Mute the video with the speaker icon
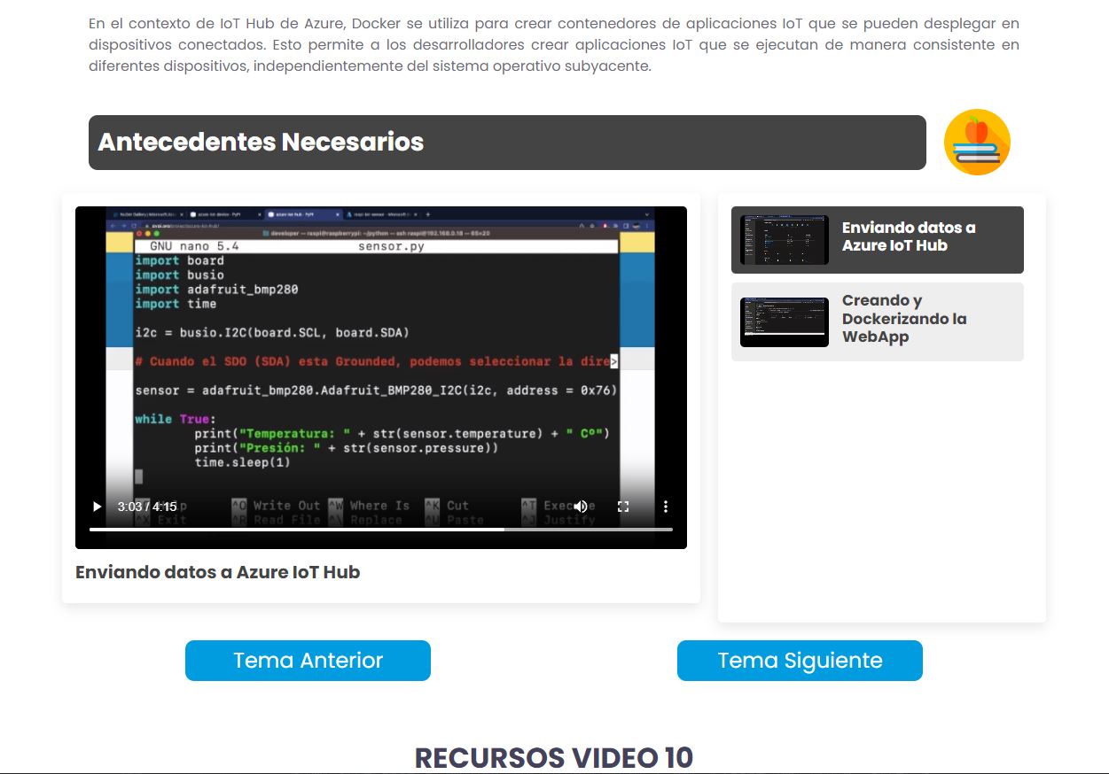 click(x=581, y=507)
